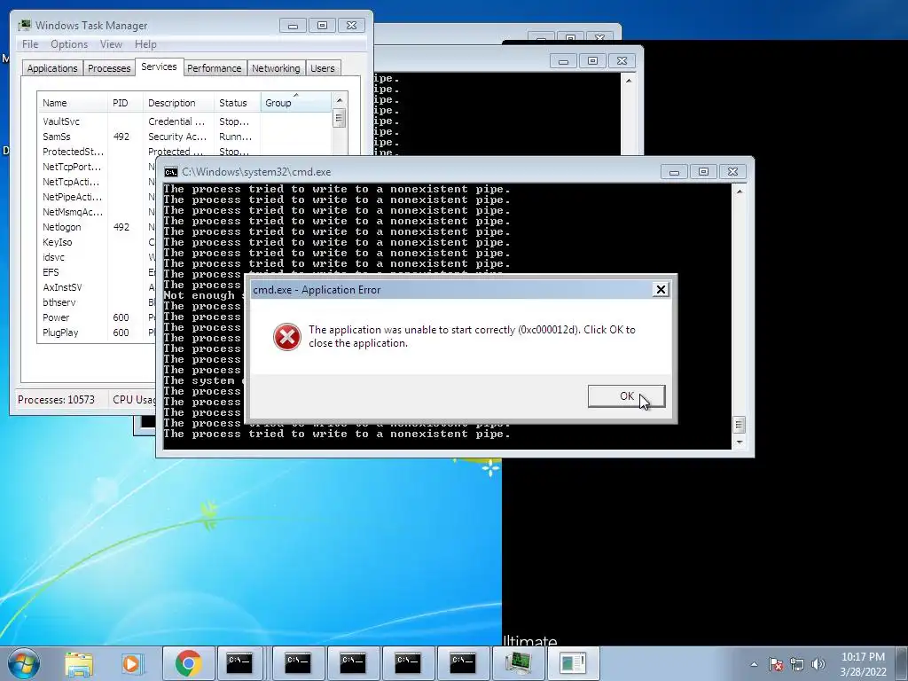The height and width of the screenshot is (681, 908).
Task: Select the KeyIso service row
Action: 96,242
